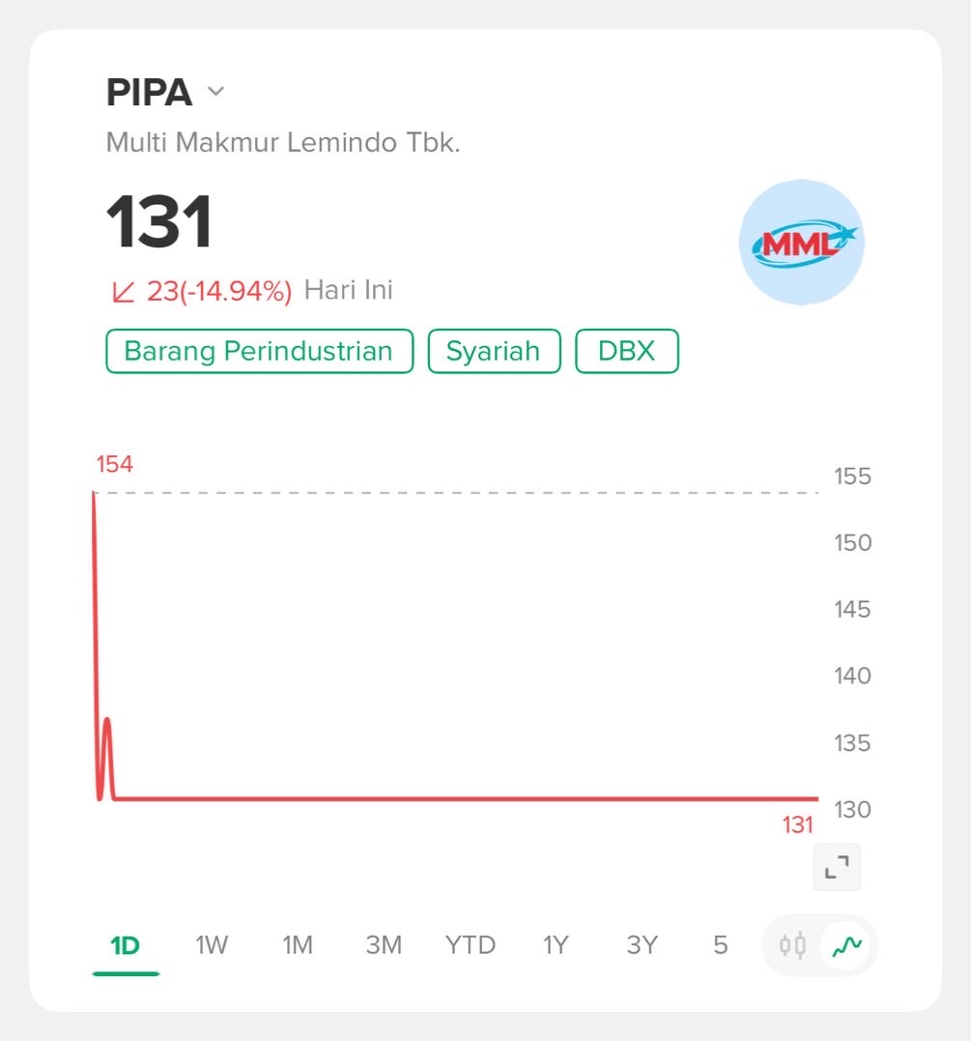The width and height of the screenshot is (971, 1041).
Task: Click the 131 end-of-line chart marker
Action: (798, 824)
